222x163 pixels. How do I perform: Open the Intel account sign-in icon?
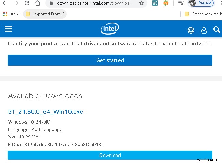pyautogui.click(x=204, y=30)
